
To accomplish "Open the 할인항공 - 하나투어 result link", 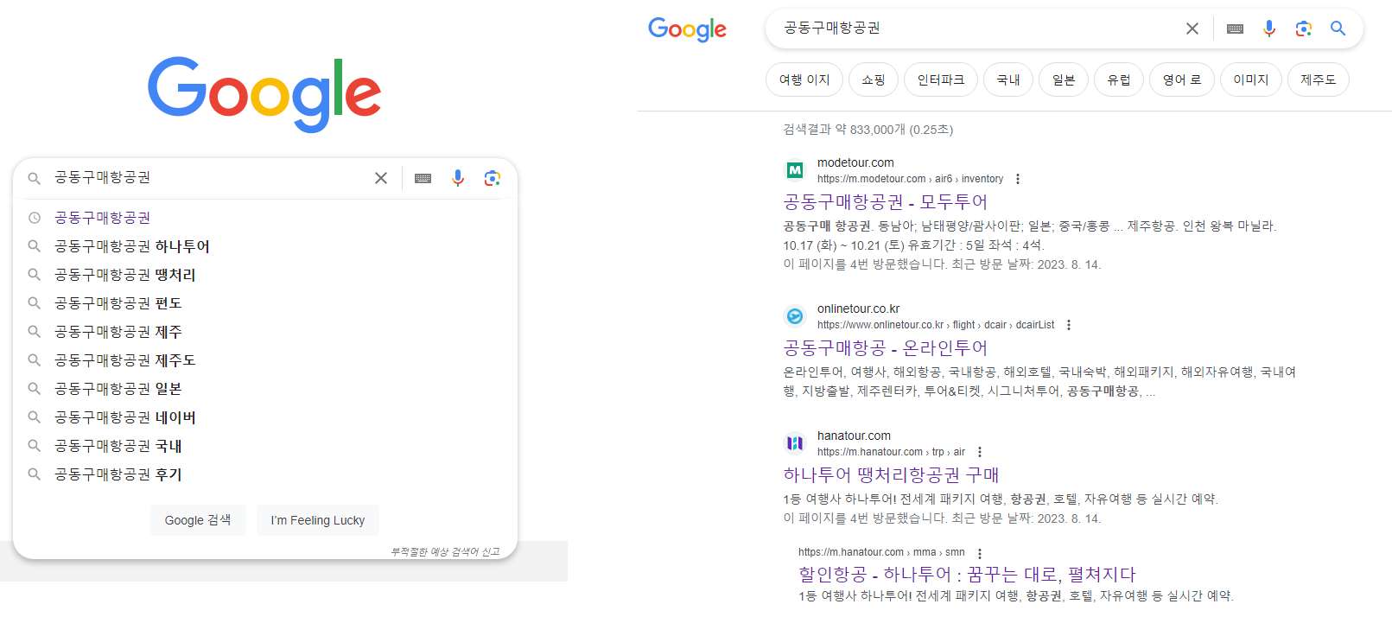I will pyautogui.click(x=967, y=575).
